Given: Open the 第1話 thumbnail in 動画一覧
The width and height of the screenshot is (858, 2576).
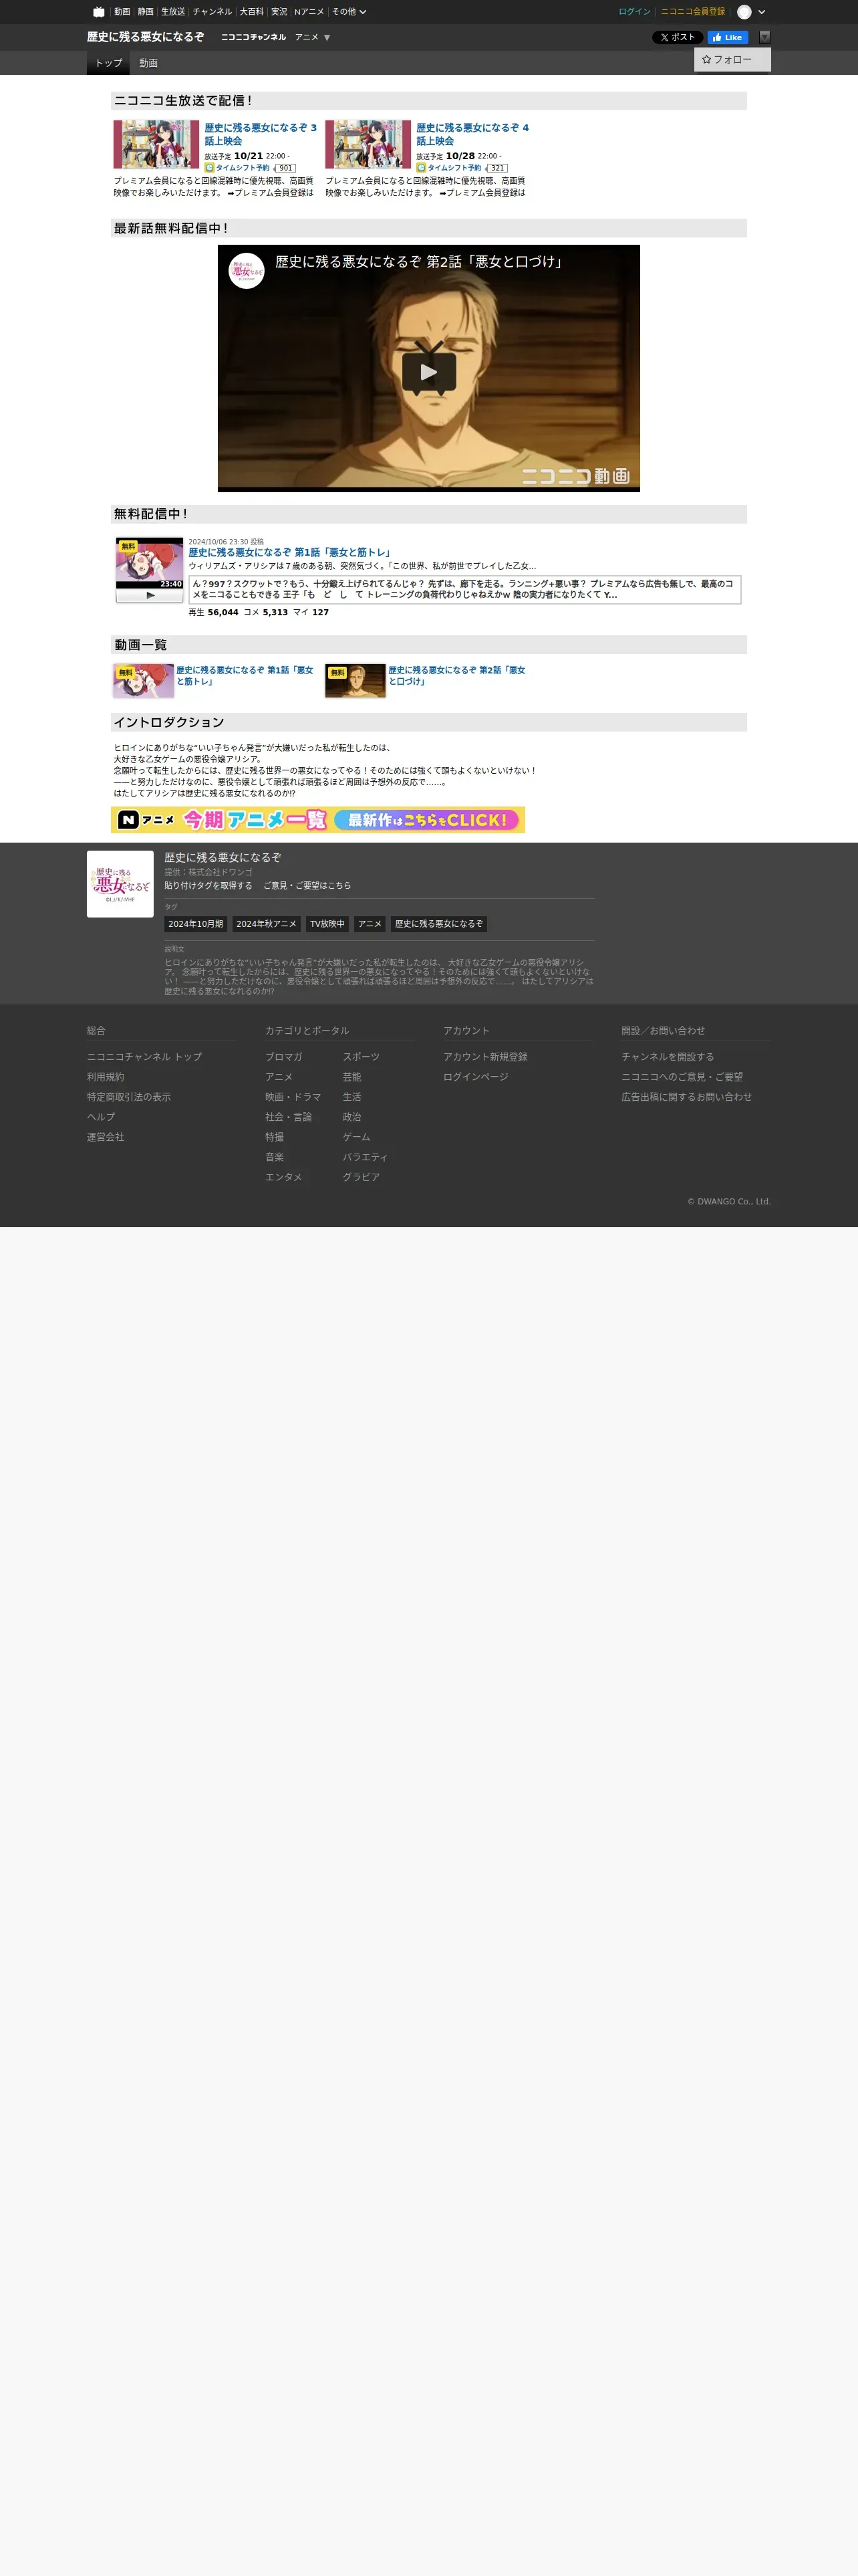Looking at the screenshot, I should pyautogui.click(x=144, y=681).
